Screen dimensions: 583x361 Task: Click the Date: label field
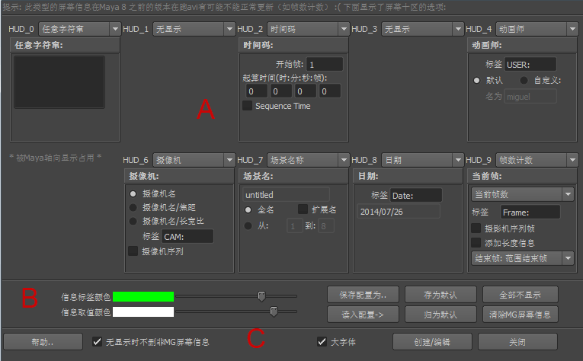point(416,196)
